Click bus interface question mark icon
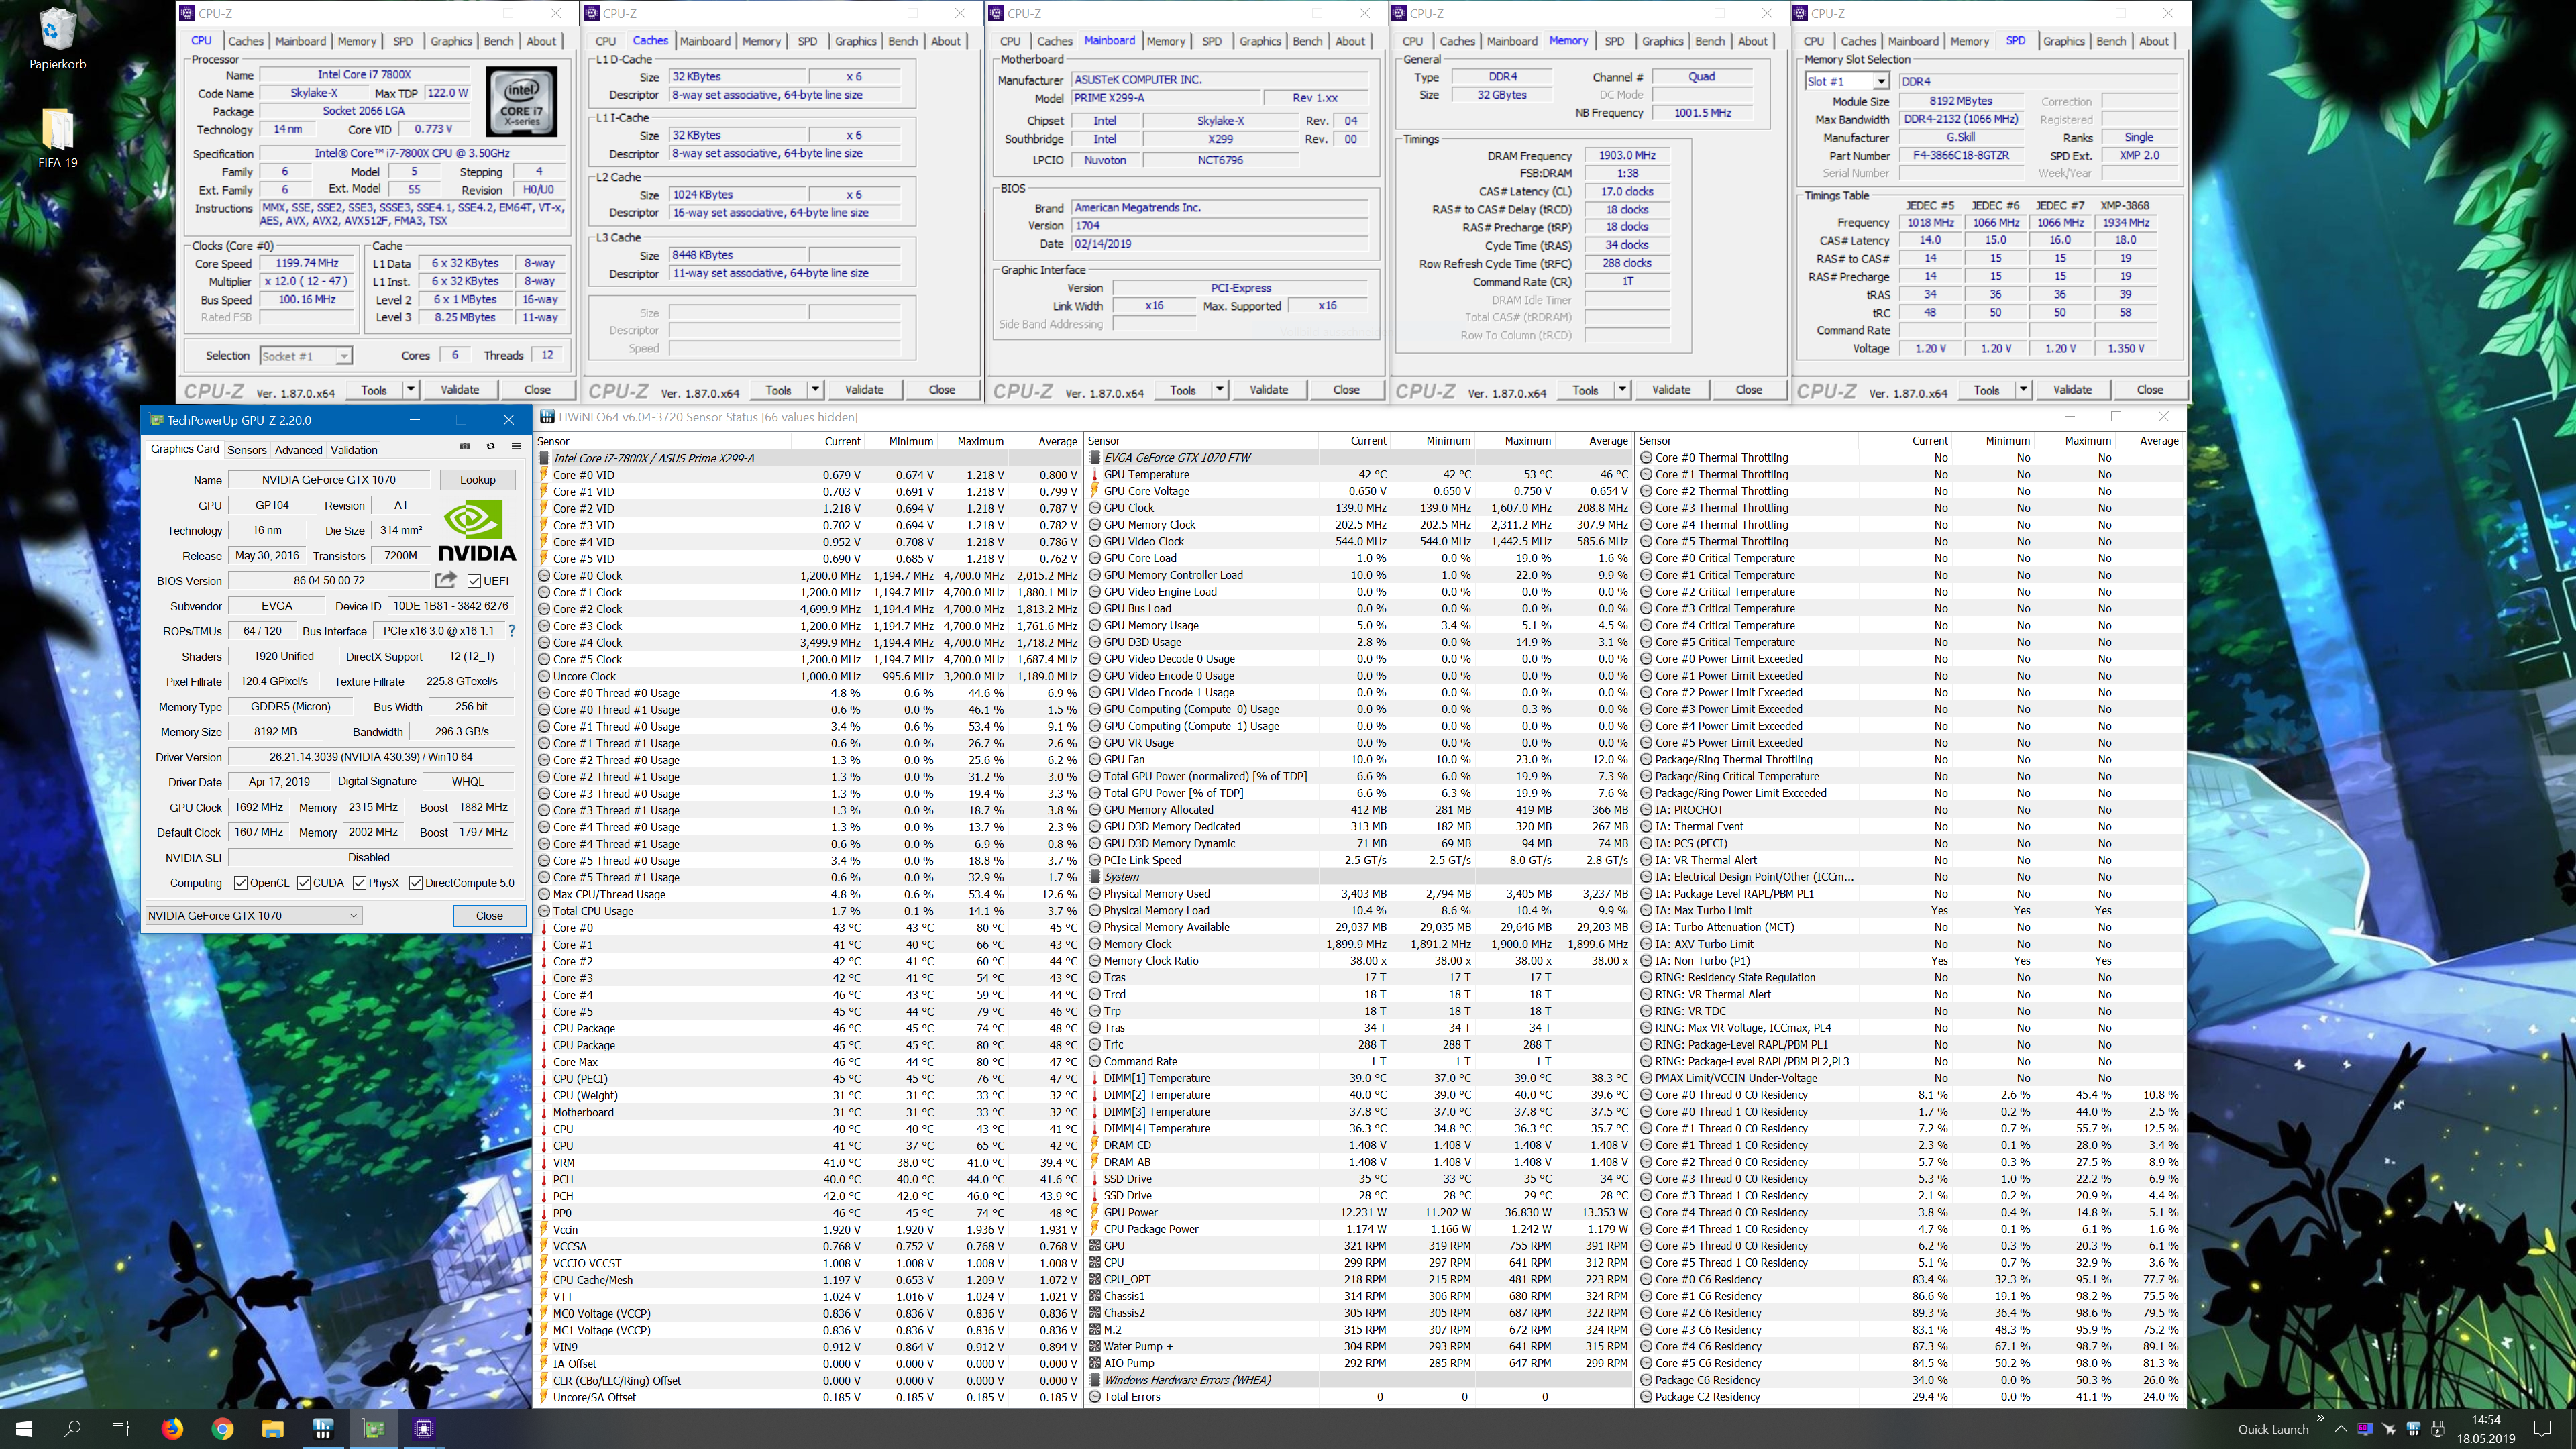 click(512, 631)
